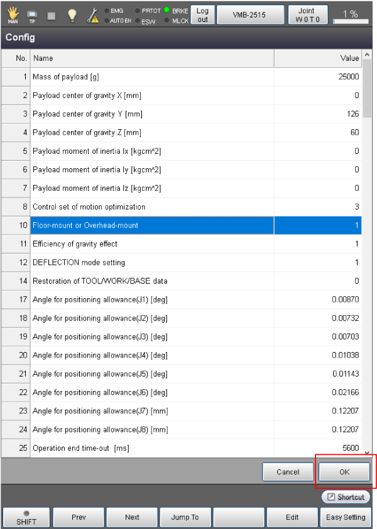Open the Joint W0 T0 selector
This screenshot has height=529, width=377.
tap(308, 15)
